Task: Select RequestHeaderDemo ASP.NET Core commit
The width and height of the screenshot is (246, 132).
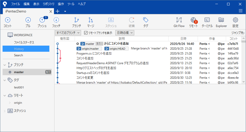Action: 148,63
